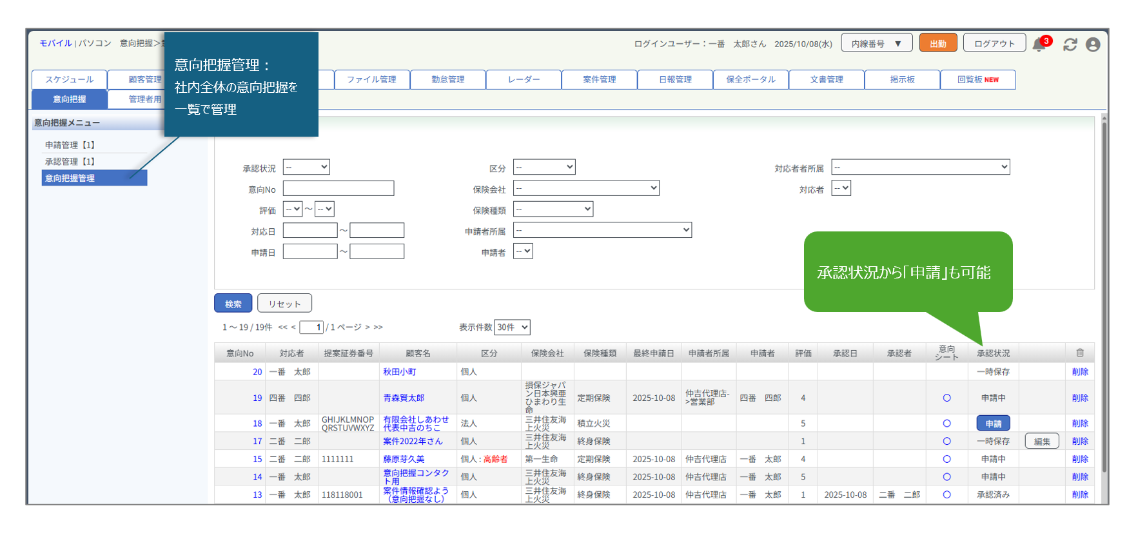Open the user profile icon
The height and width of the screenshot is (546, 1147).
1093,44
